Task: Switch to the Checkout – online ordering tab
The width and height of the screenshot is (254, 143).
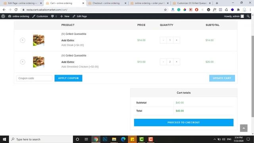Action: point(106,3)
